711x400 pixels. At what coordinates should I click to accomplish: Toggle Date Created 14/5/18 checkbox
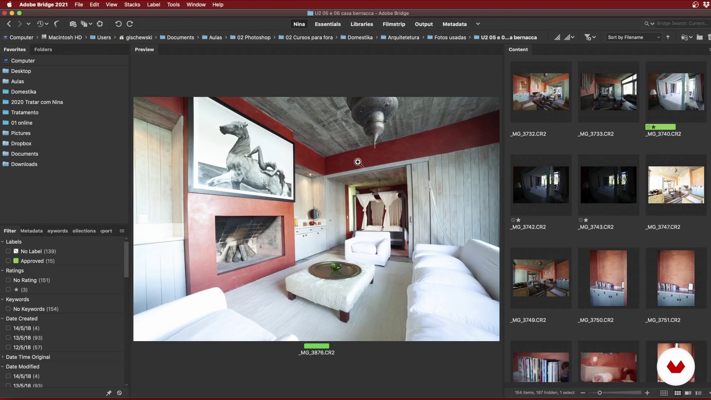pyautogui.click(x=8, y=328)
